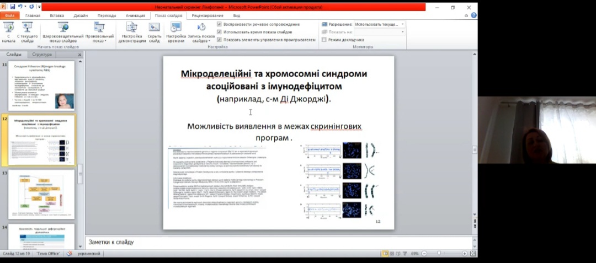
Task: Click Save icon in quick access toolbar
Action: [12, 7]
